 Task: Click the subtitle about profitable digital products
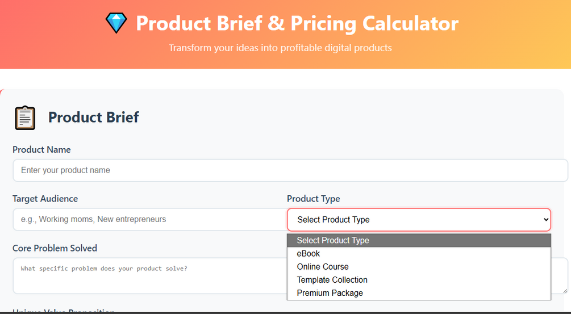pyautogui.click(x=280, y=48)
